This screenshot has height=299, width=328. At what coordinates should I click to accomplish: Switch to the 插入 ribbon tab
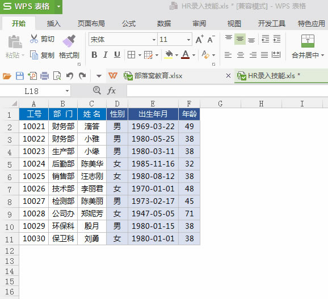(53, 24)
